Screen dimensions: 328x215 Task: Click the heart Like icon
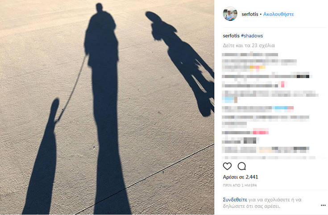(227, 166)
